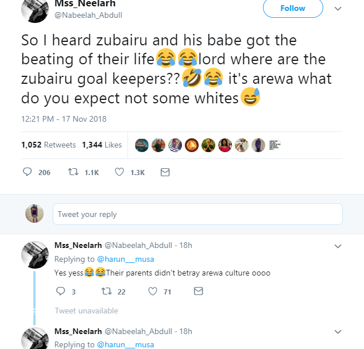Reply to the 'Yes yess' tweet

[60, 292]
